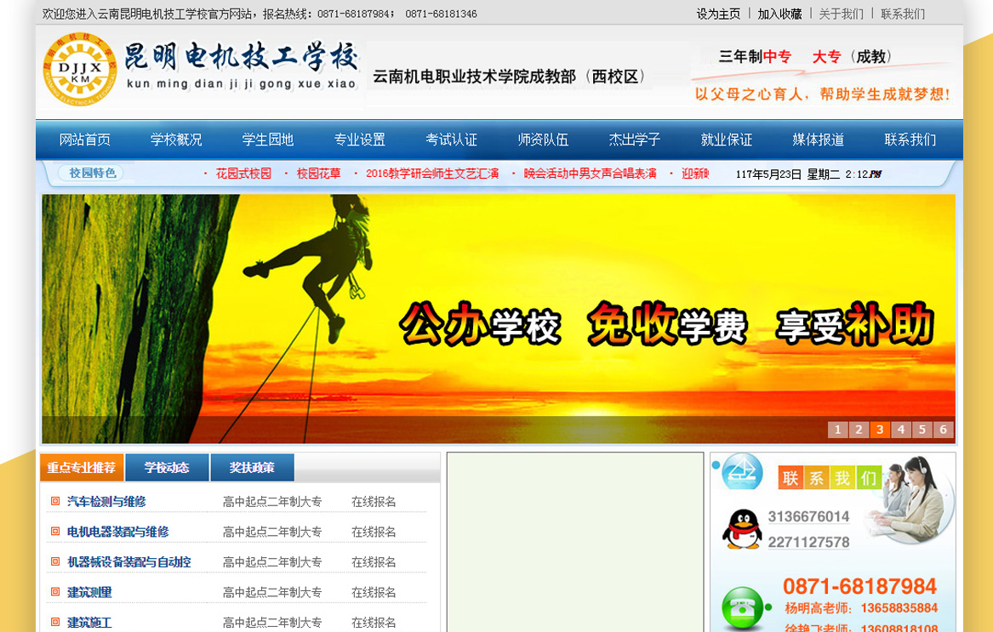The height and width of the screenshot is (632, 993).
Task: Click the blue envelope mail icon
Action: (741, 471)
